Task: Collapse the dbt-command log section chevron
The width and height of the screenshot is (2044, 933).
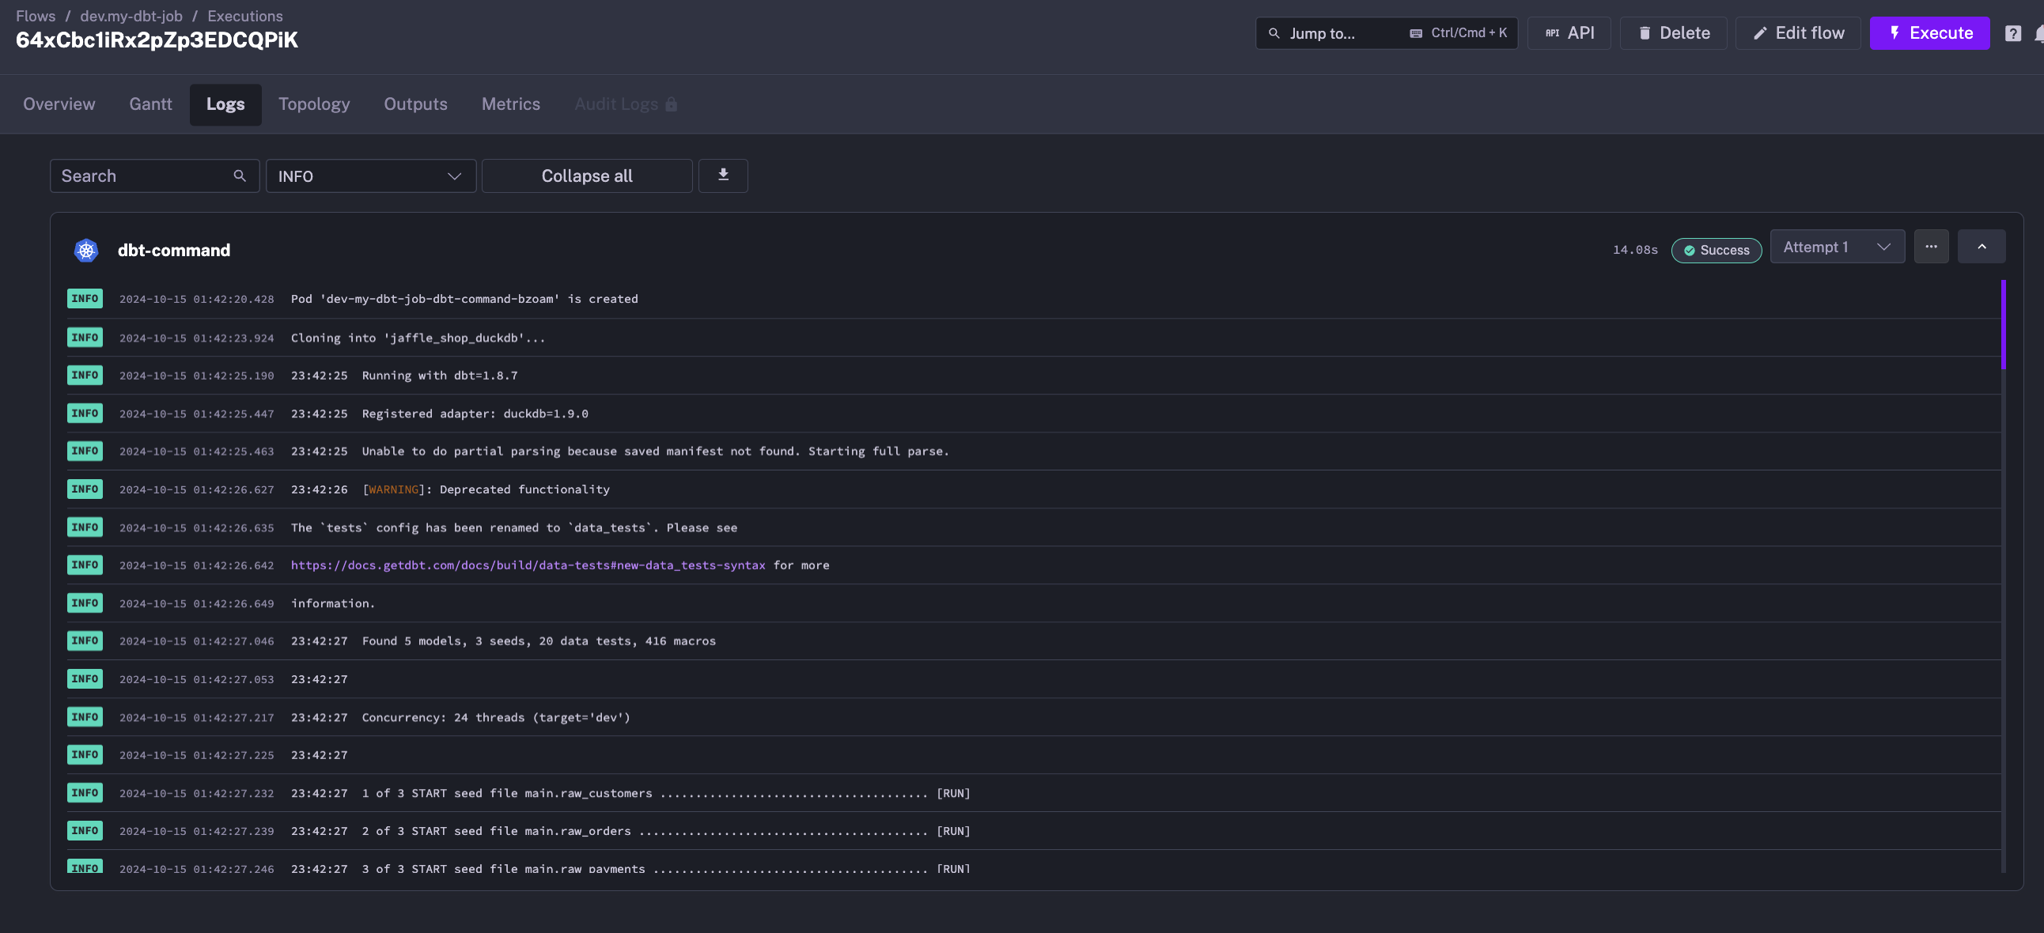Action: [1981, 247]
